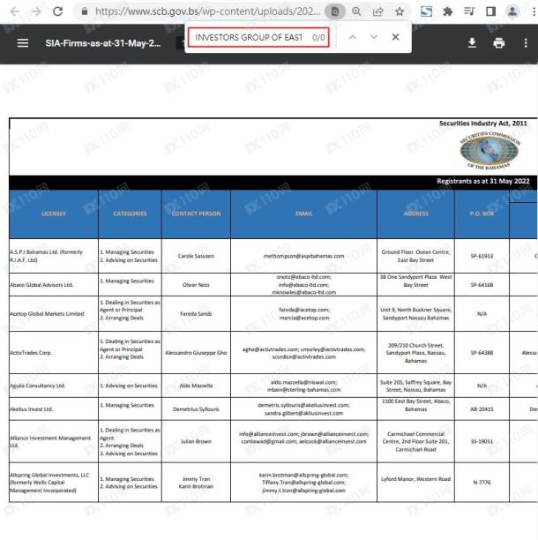Click contact person Jimmy Tran
538x540 pixels.
pyautogui.click(x=196, y=479)
